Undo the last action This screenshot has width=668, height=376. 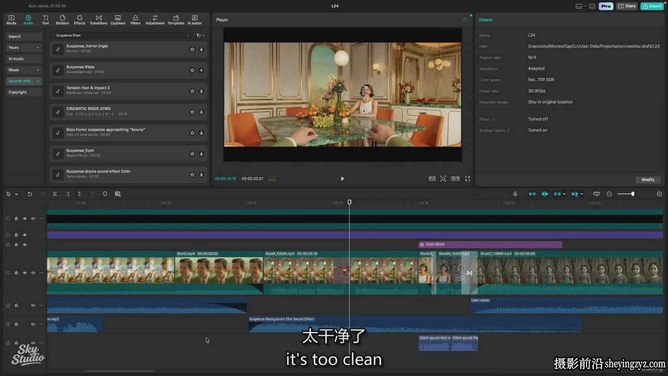coord(30,194)
